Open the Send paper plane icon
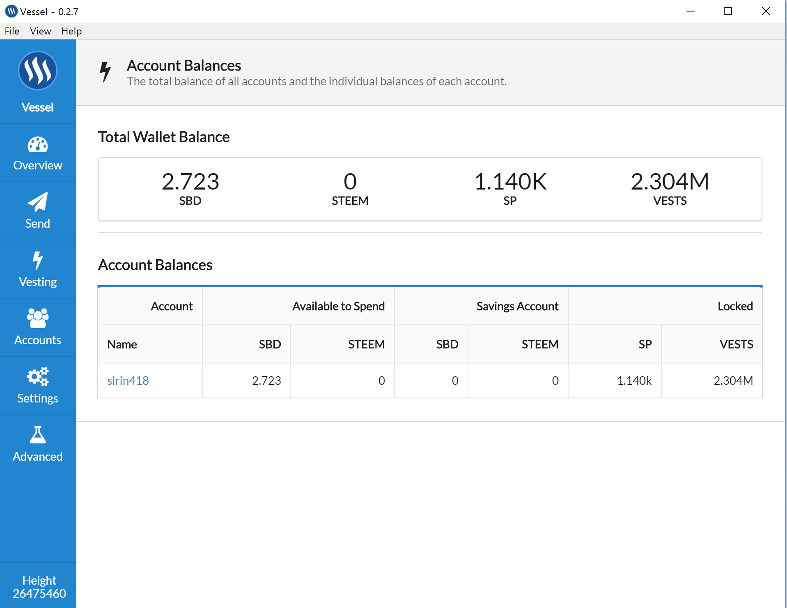The height and width of the screenshot is (608, 787). pos(38,202)
